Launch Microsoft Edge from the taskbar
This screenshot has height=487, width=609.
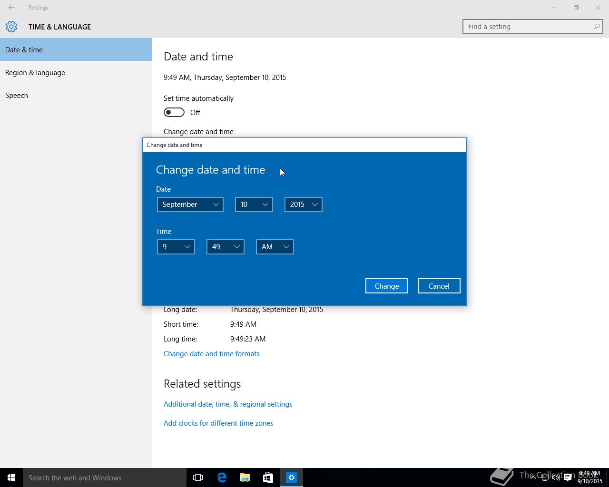point(222,477)
